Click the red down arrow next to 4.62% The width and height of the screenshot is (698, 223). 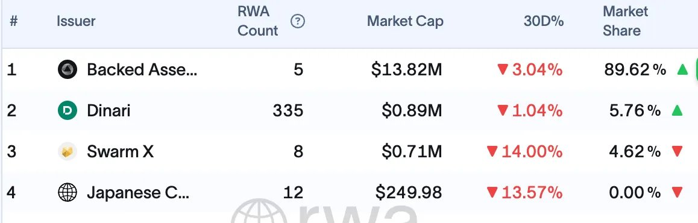(x=677, y=152)
